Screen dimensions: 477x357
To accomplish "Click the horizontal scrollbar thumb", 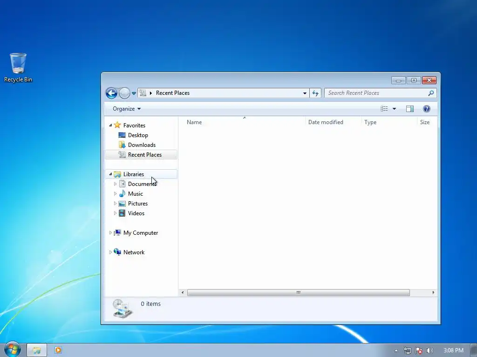I will (299, 292).
